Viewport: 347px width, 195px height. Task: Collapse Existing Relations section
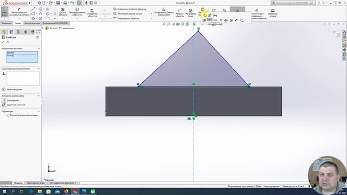click(38, 69)
